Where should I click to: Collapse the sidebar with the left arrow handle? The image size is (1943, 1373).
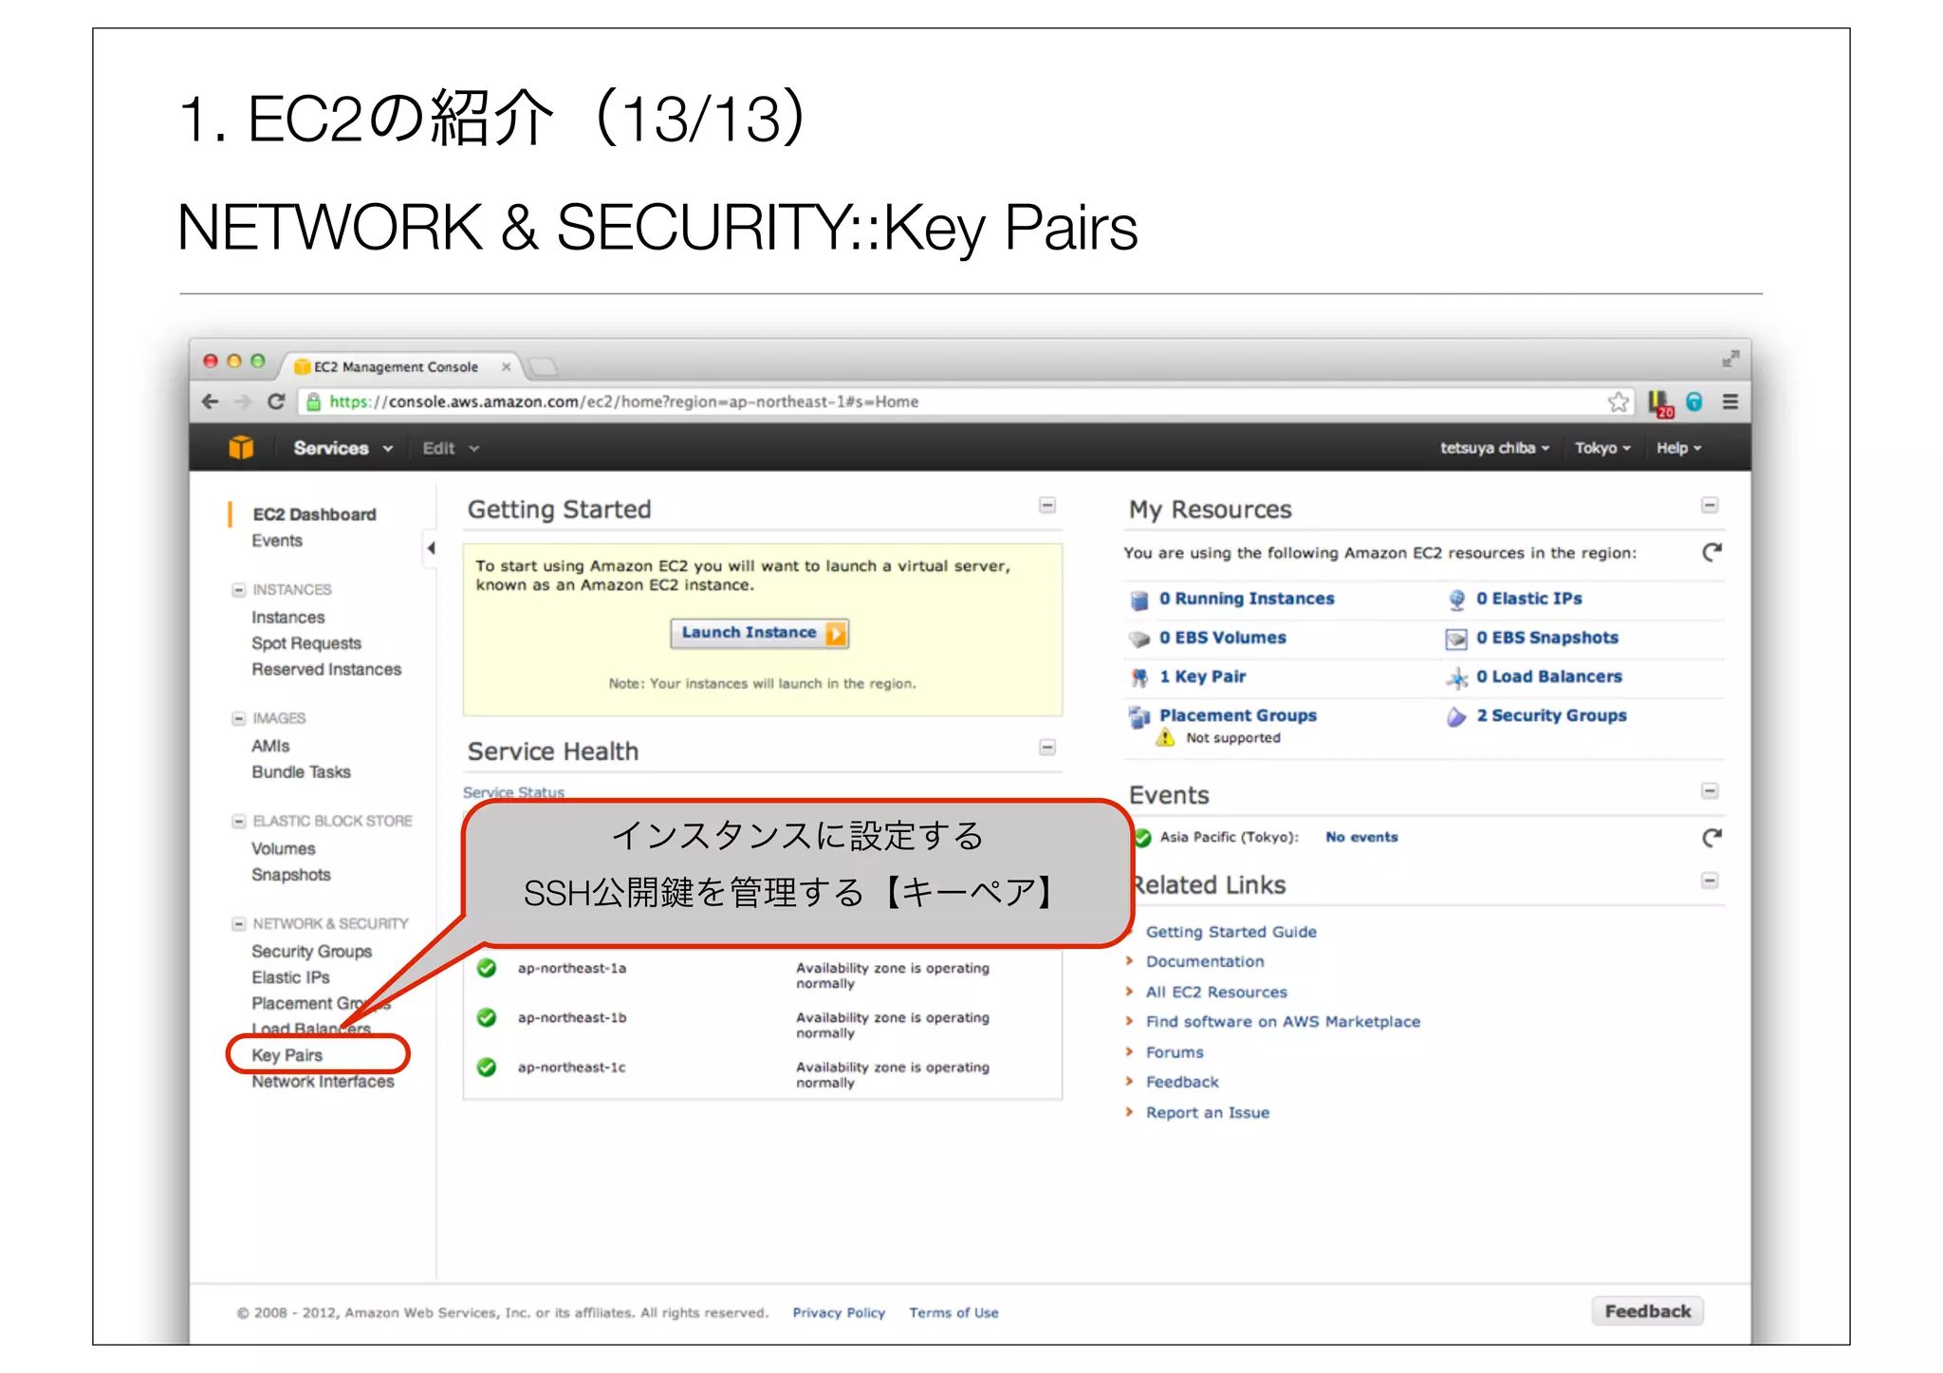pos(431,547)
